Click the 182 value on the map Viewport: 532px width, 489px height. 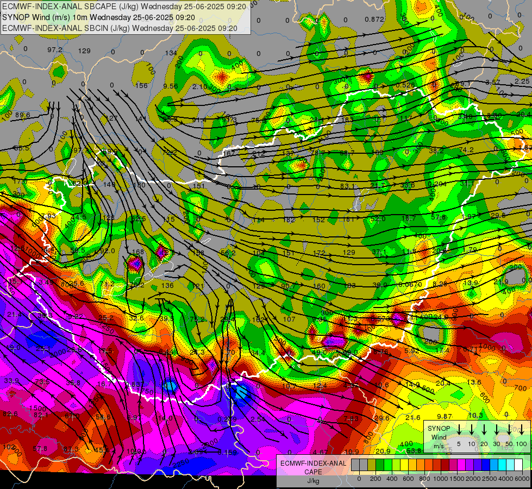pos(289,220)
